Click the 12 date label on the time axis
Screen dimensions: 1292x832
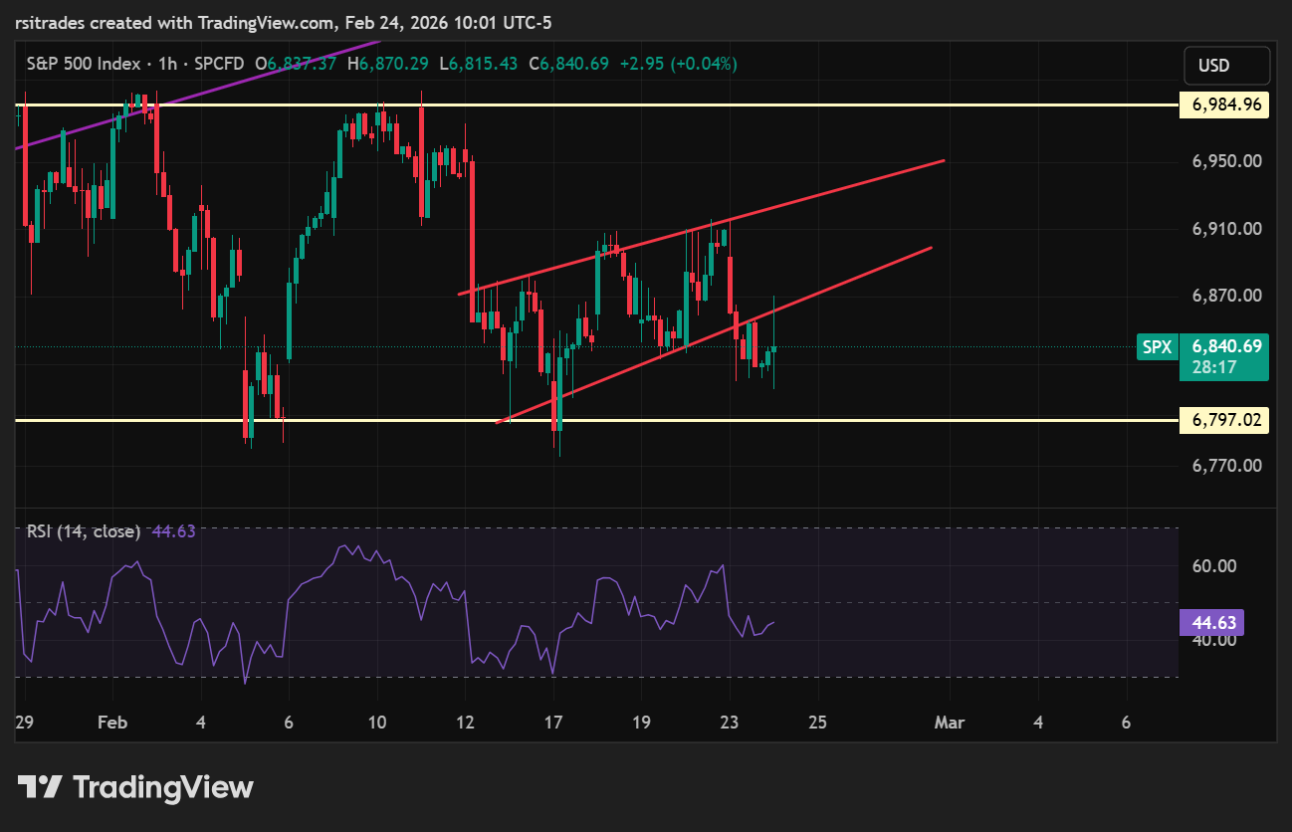[464, 723]
